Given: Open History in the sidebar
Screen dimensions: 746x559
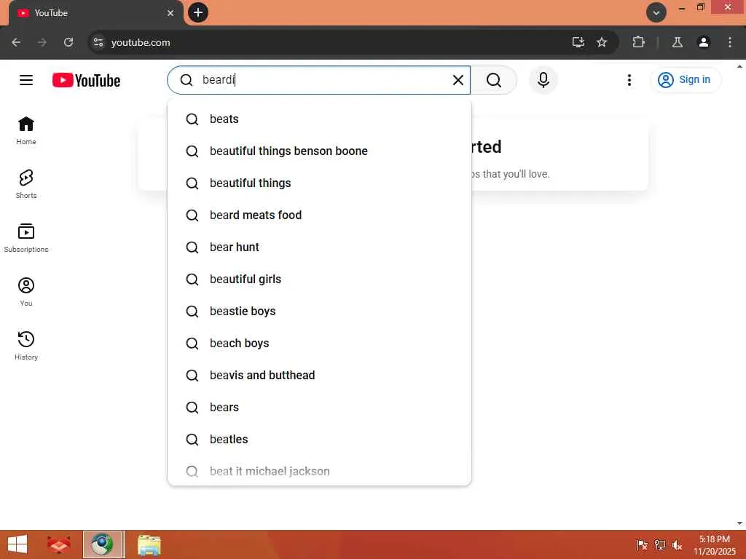Looking at the screenshot, I should point(26,346).
